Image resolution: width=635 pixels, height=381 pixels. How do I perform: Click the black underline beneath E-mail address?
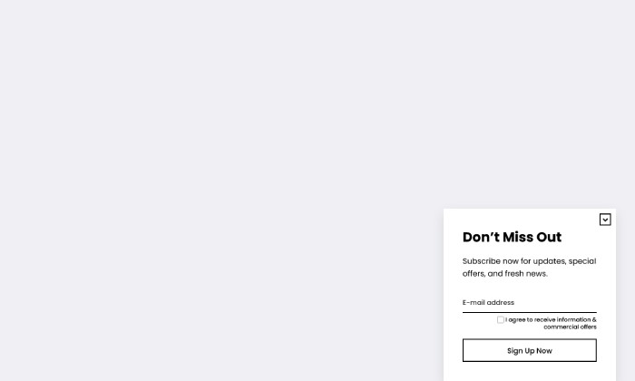(529, 312)
